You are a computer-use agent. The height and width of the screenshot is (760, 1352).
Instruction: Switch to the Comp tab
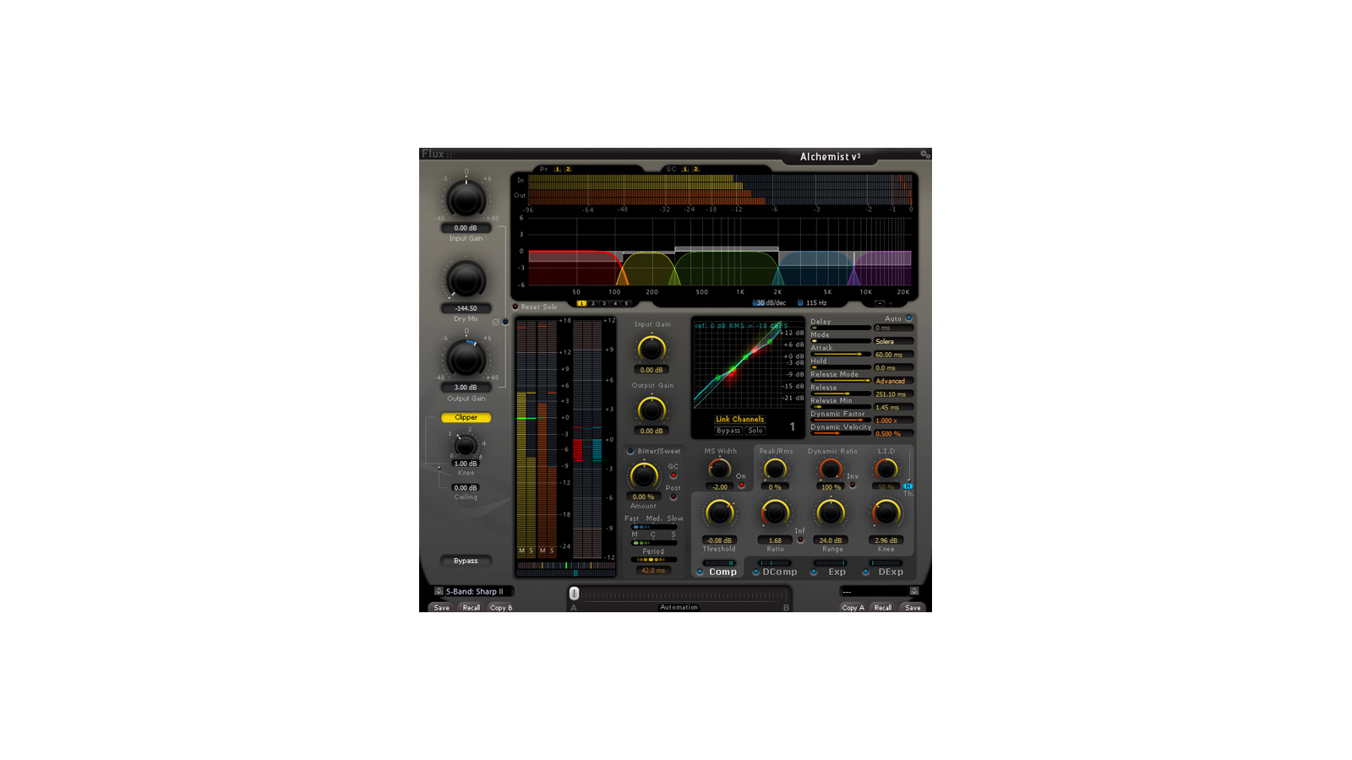point(722,572)
